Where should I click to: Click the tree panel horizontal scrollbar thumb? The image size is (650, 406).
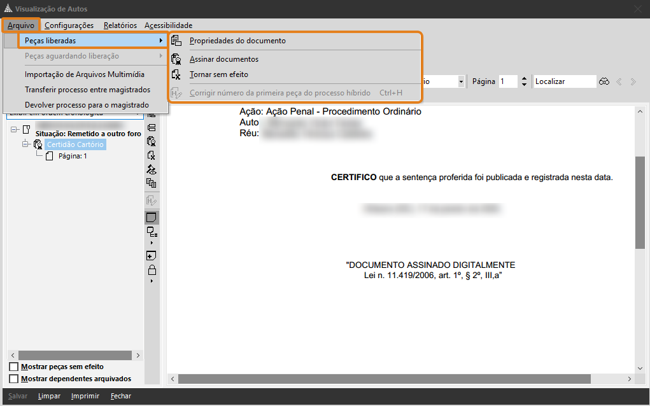coord(75,356)
